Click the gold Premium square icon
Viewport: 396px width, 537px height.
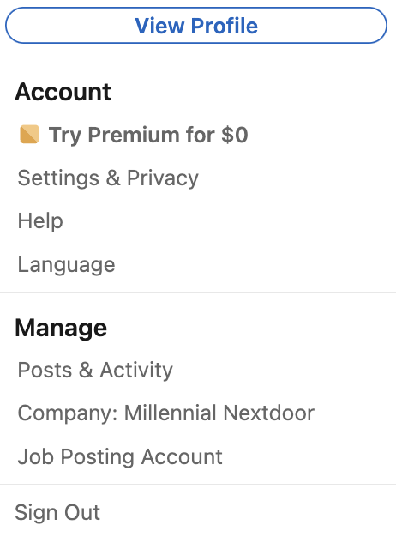click(x=29, y=134)
